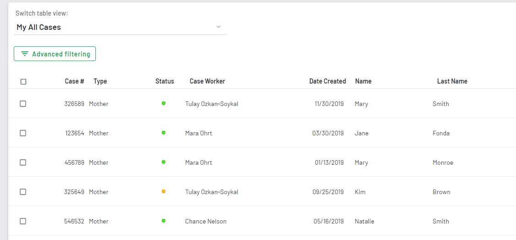Click orange status dot for case 325649
The width and height of the screenshot is (516, 240).
click(164, 191)
